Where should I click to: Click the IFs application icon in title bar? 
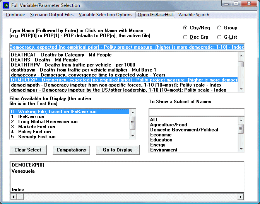(7, 5)
